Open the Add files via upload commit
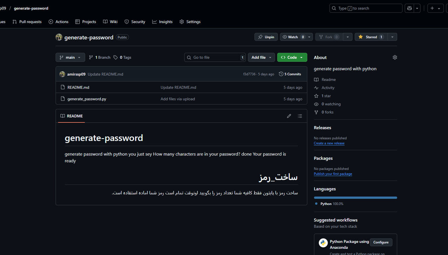 178,99
